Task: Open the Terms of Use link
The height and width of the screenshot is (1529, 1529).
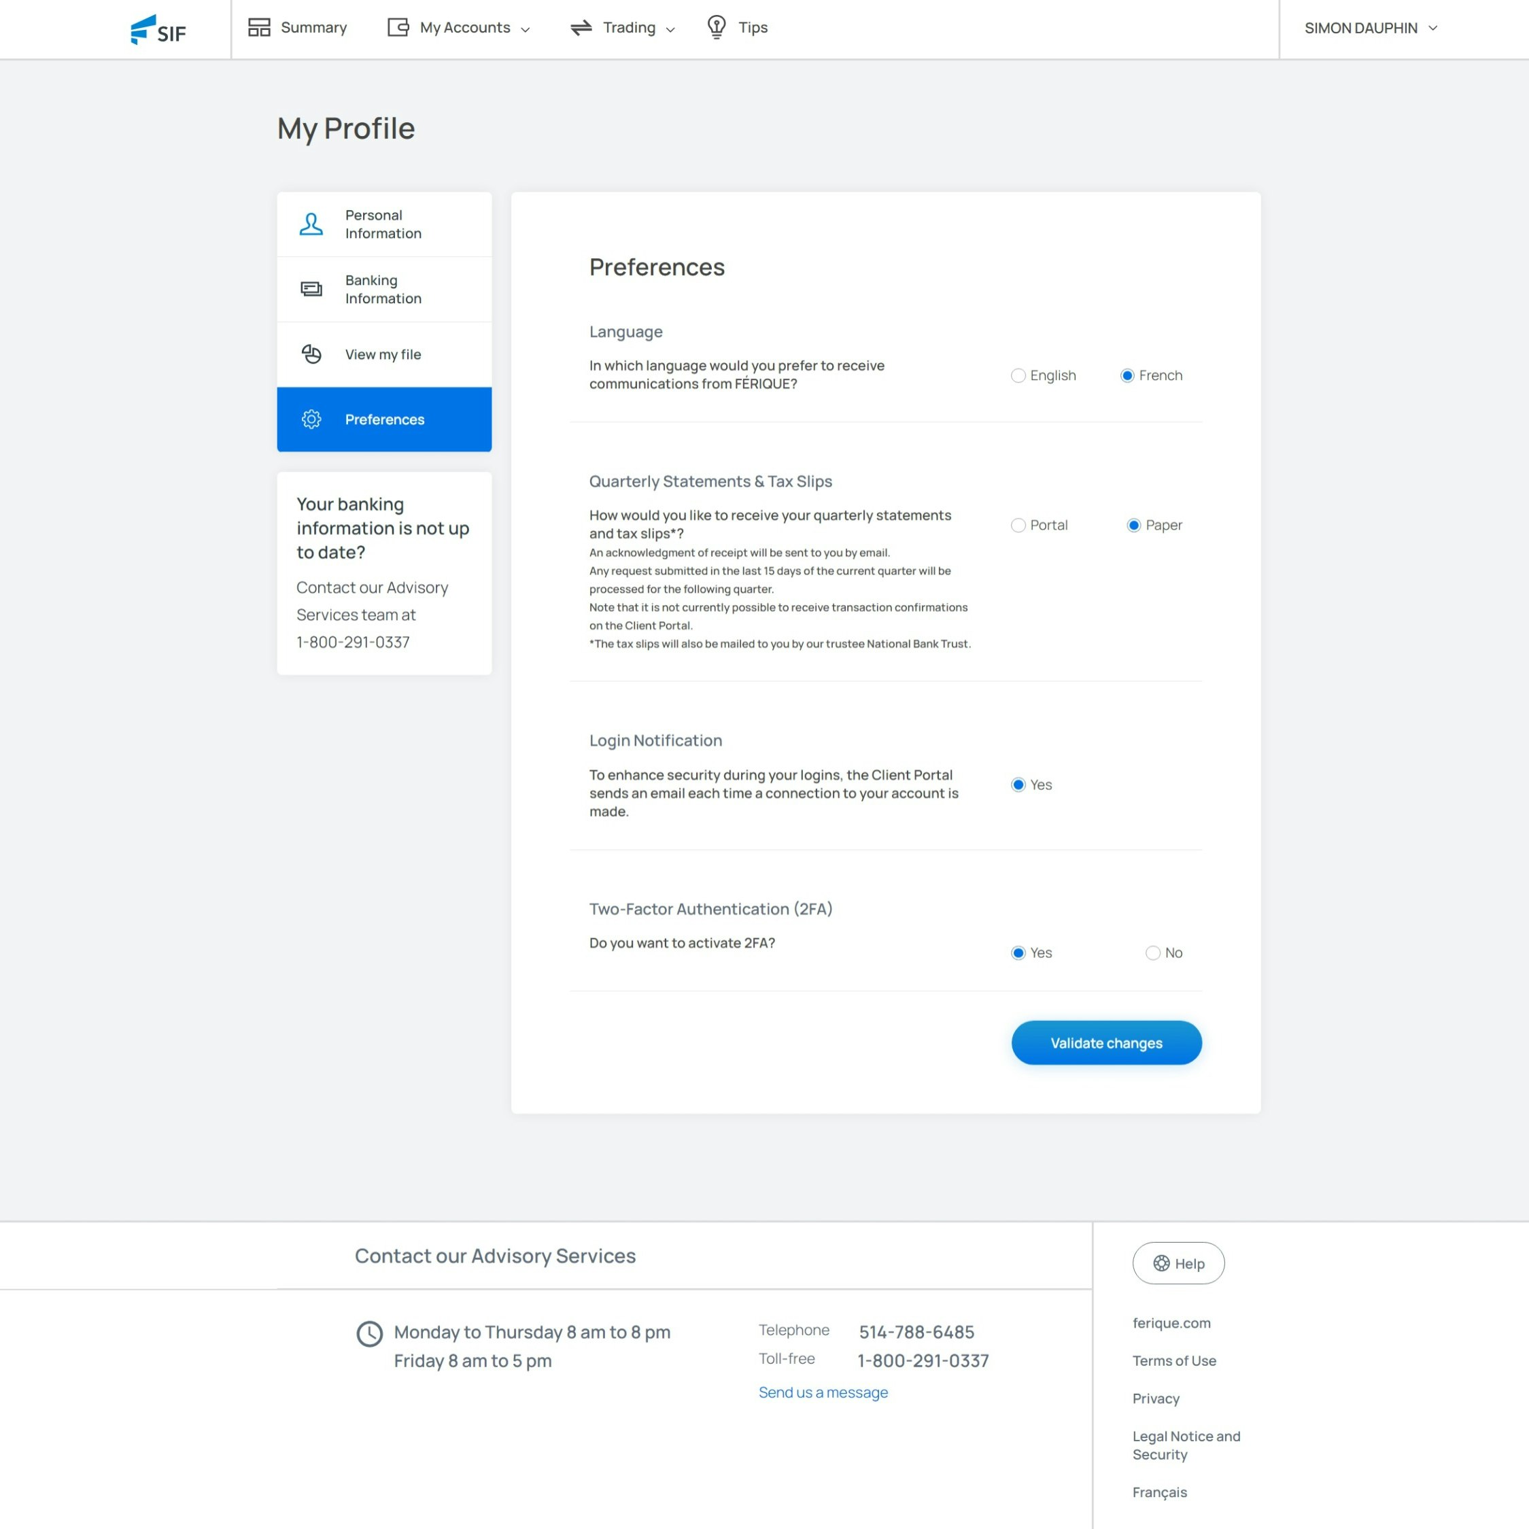Action: pyautogui.click(x=1173, y=1360)
